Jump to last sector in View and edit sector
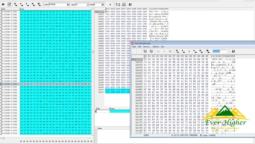 pyautogui.click(x=201, y=51)
